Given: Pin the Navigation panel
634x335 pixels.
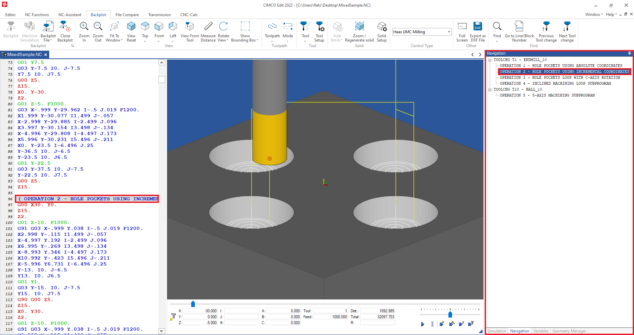Looking at the screenshot, I should [629, 53].
